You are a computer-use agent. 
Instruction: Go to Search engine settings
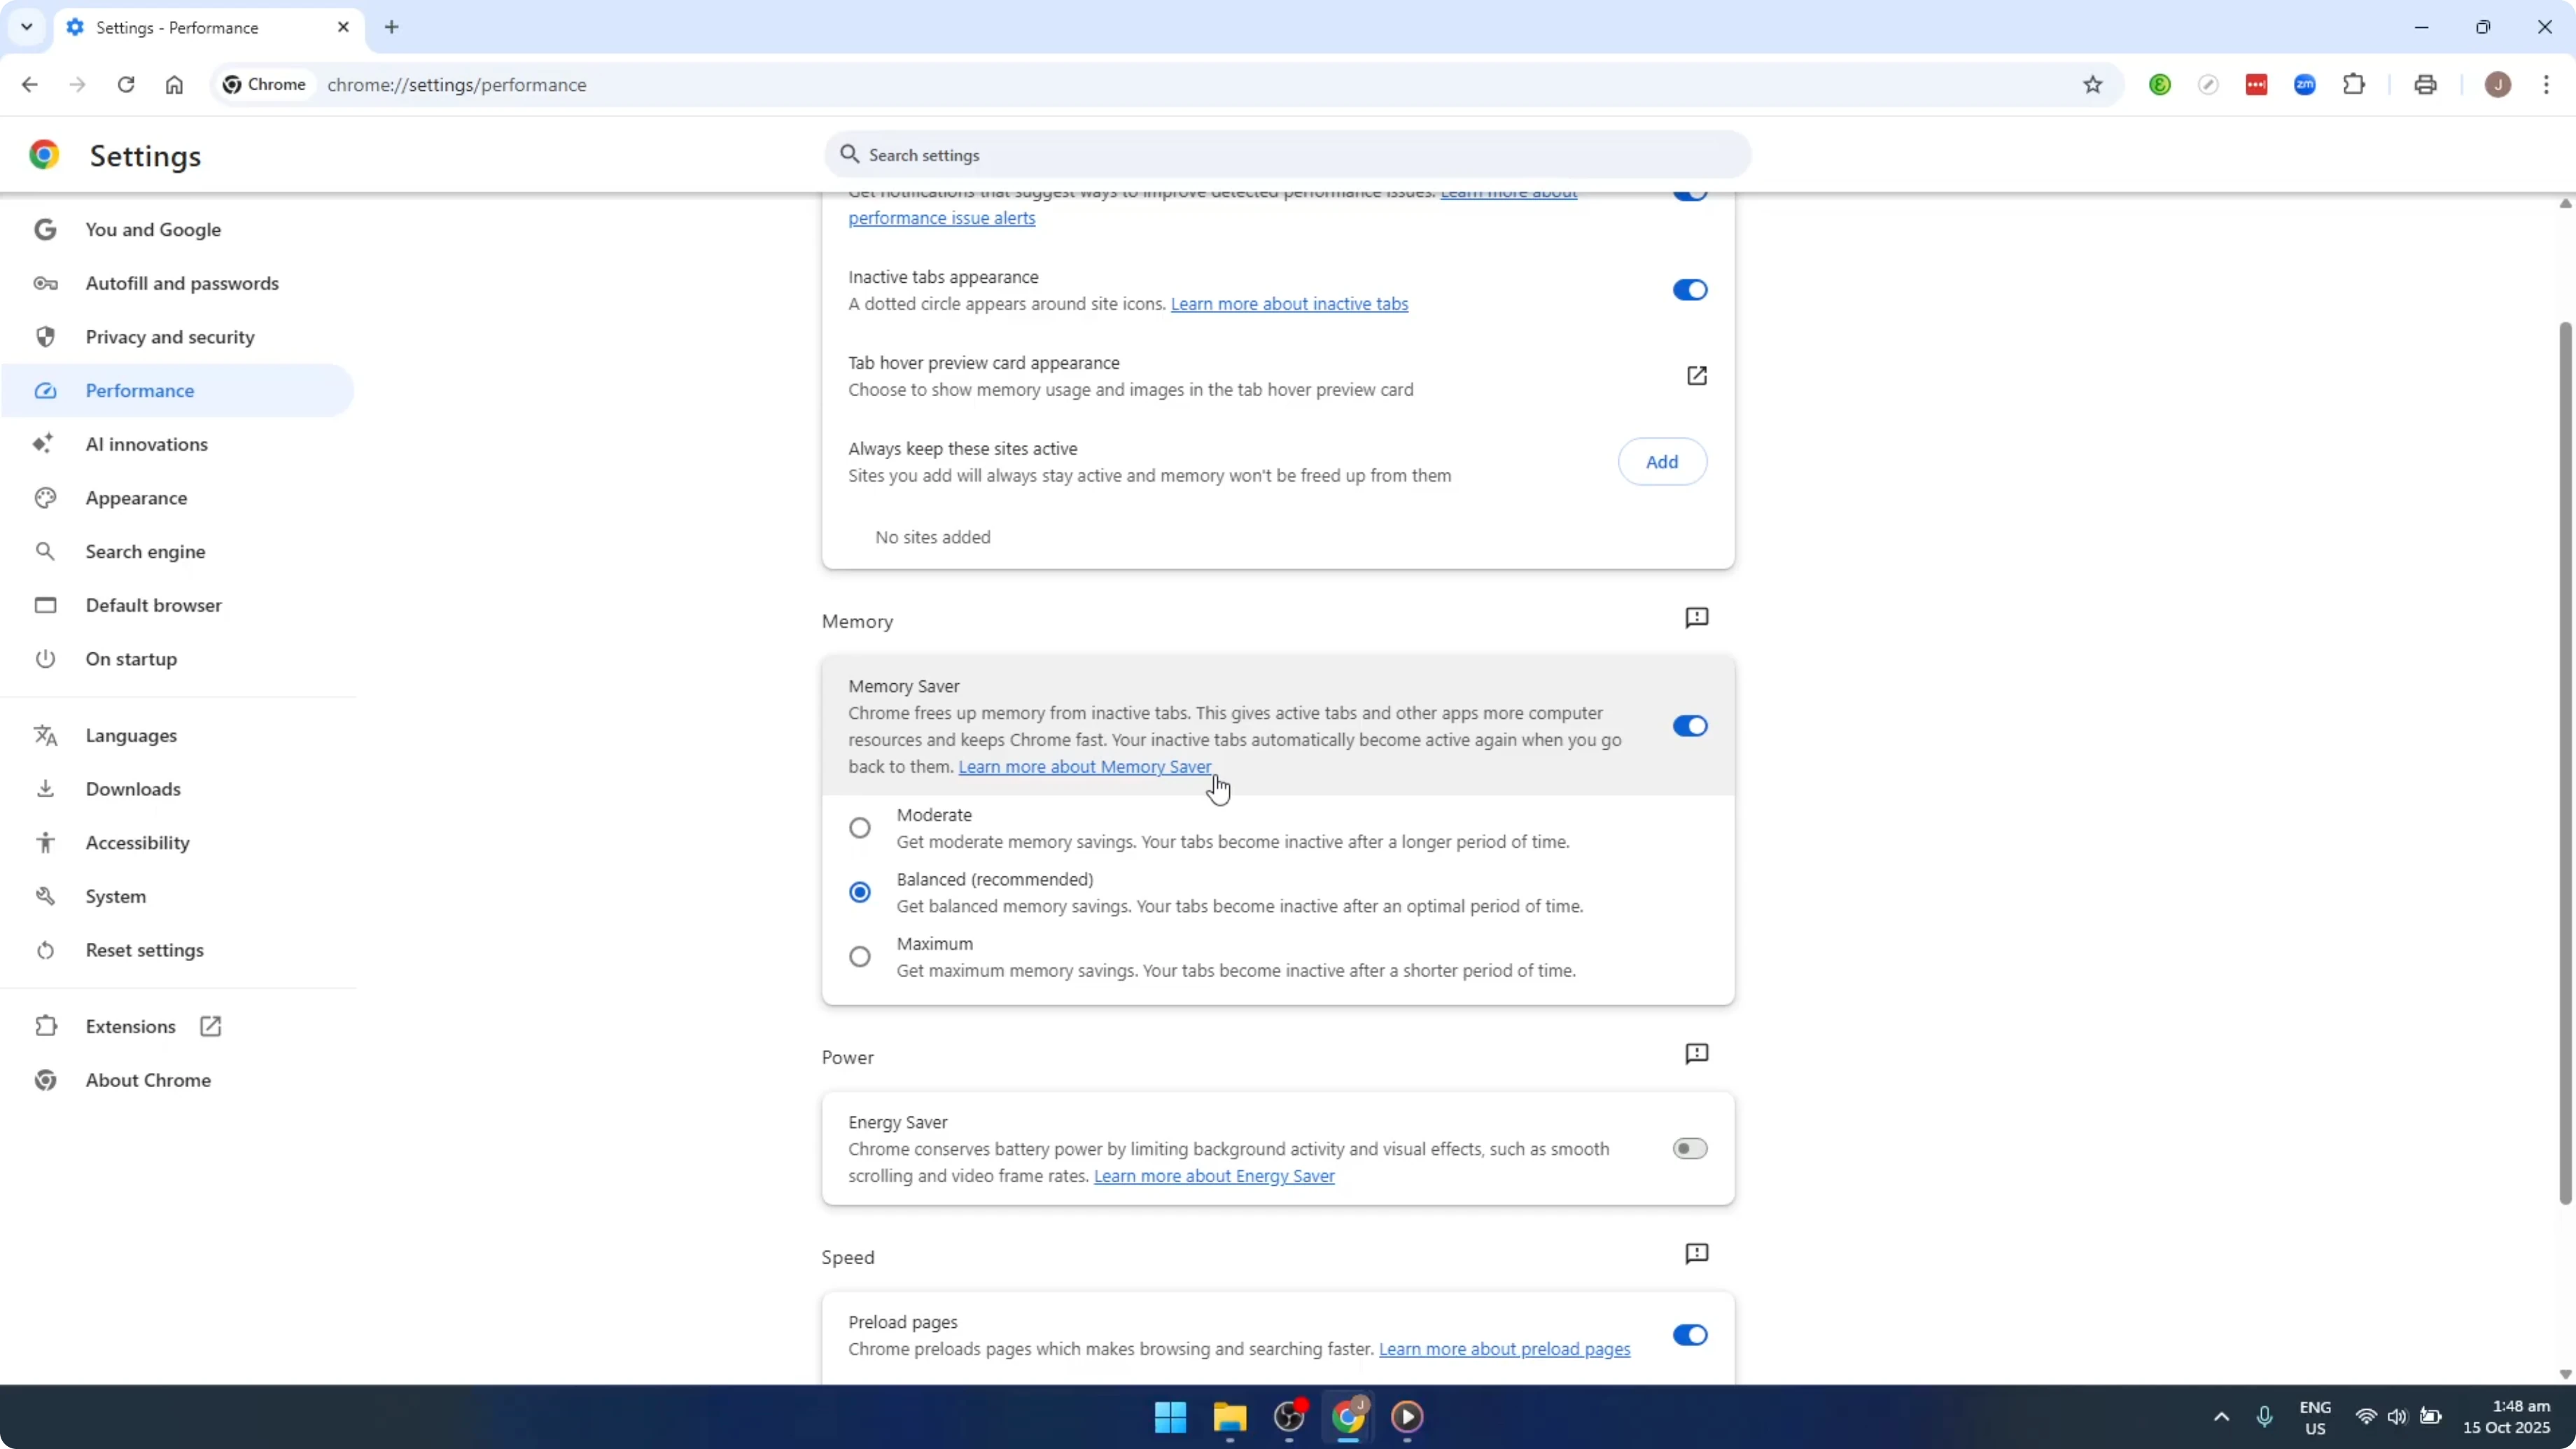pos(178,552)
